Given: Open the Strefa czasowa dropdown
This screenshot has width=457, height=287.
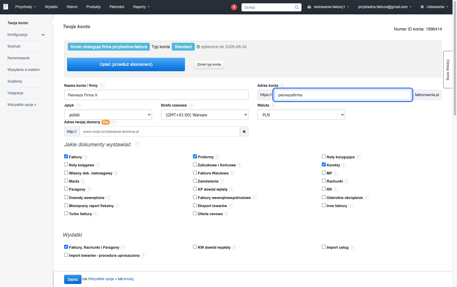Looking at the screenshot, I should coord(205,115).
